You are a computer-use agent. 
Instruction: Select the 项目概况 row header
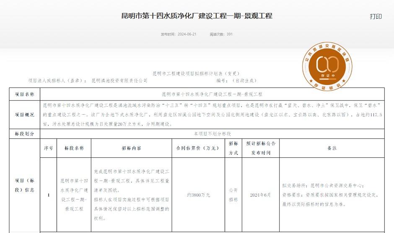24,114
